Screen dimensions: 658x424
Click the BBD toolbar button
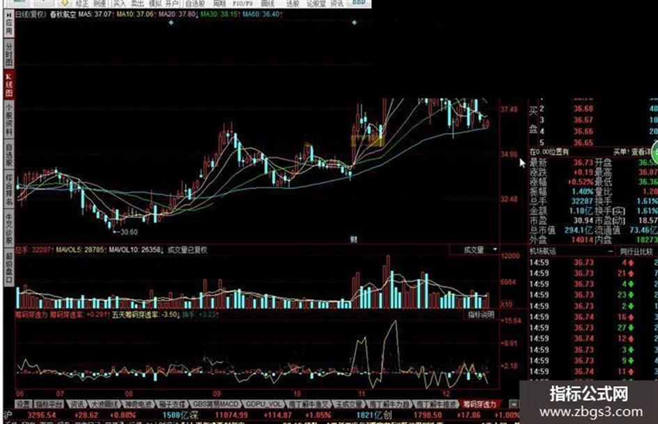359,3
